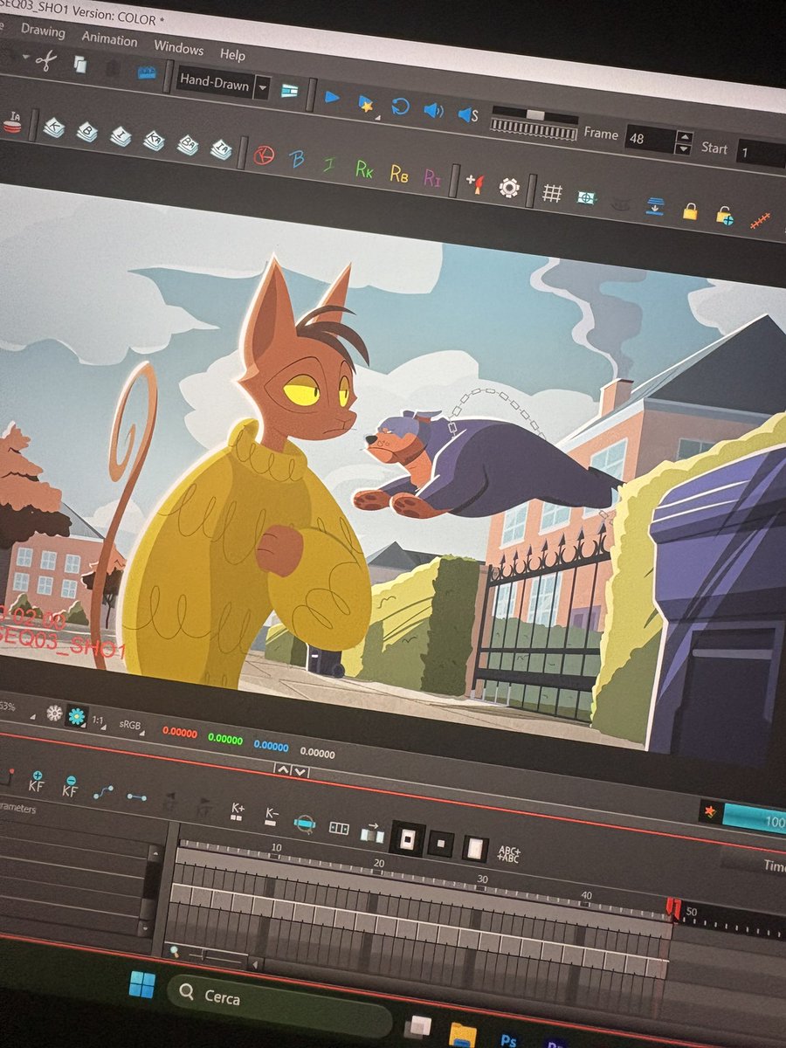Click the K+ add key exposure icon

point(237,811)
